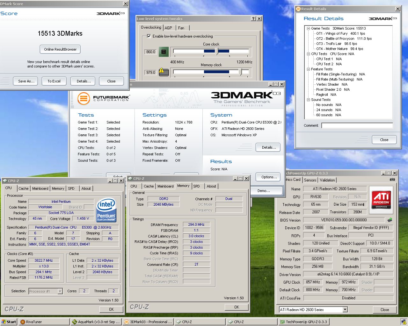The height and width of the screenshot is (326, 408).
Task: Click the Futuremark orange logo
Action: [84, 98]
